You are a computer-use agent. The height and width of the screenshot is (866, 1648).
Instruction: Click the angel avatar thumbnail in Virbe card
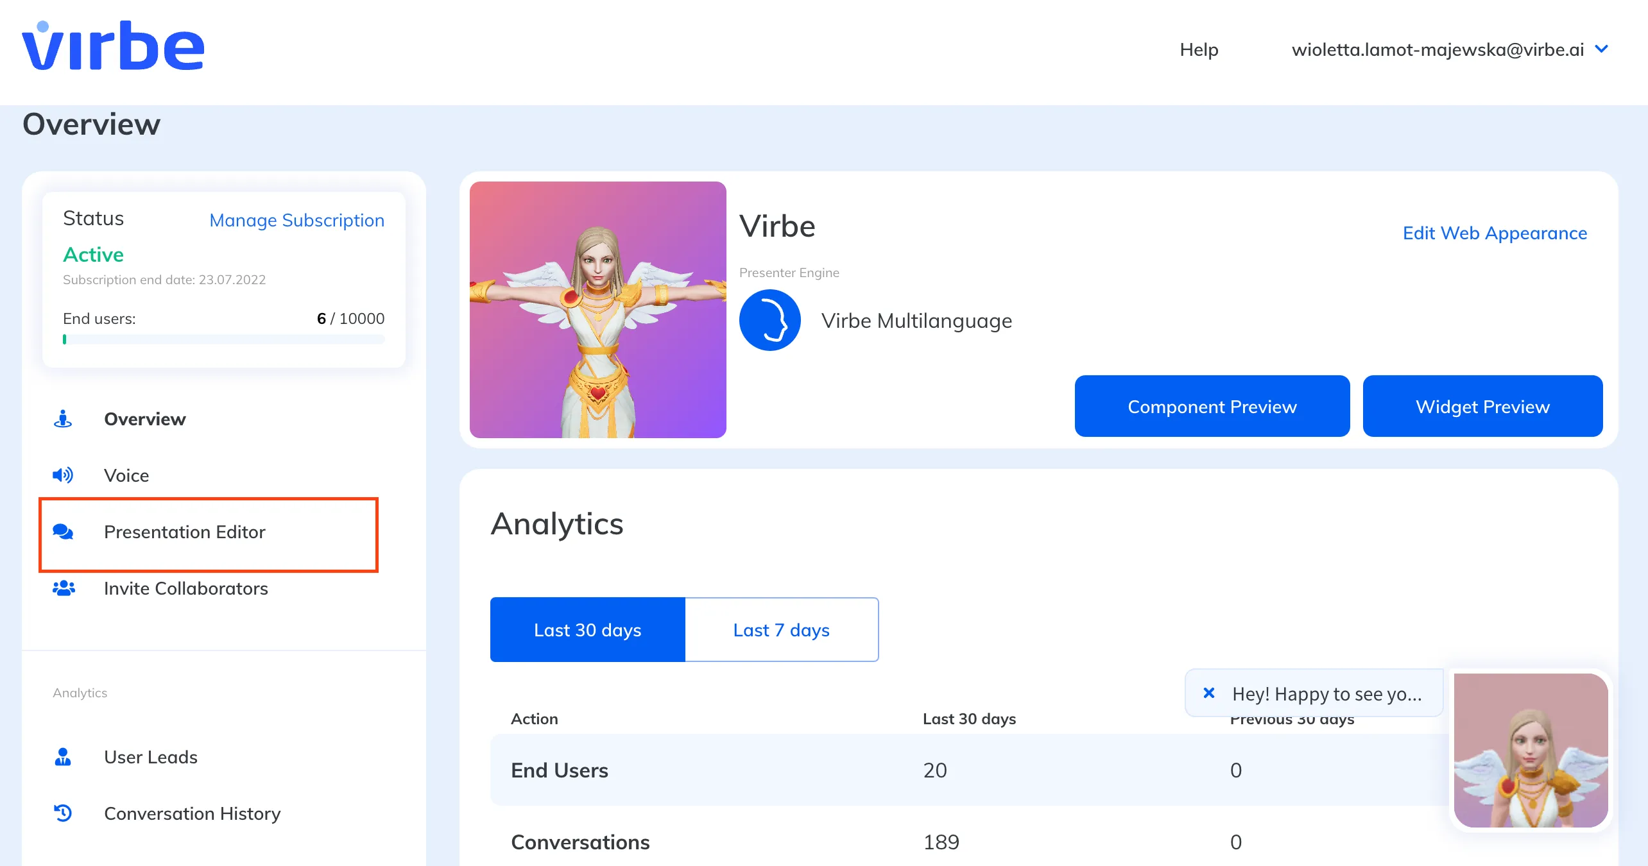598,310
